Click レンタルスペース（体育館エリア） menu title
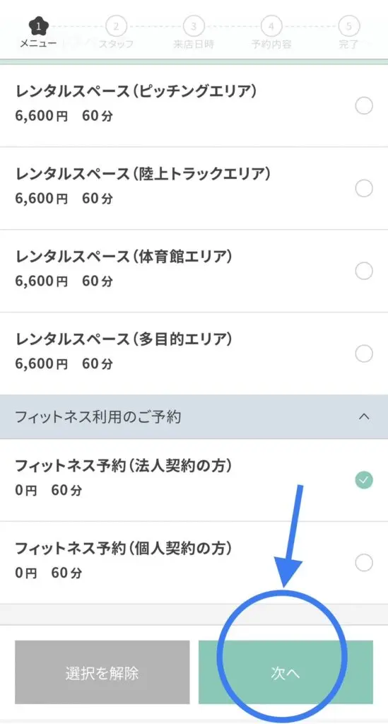Image resolution: width=388 pixels, height=724 pixels. 124,256
